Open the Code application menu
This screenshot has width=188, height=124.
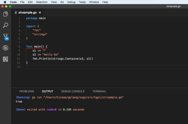(13, 2)
